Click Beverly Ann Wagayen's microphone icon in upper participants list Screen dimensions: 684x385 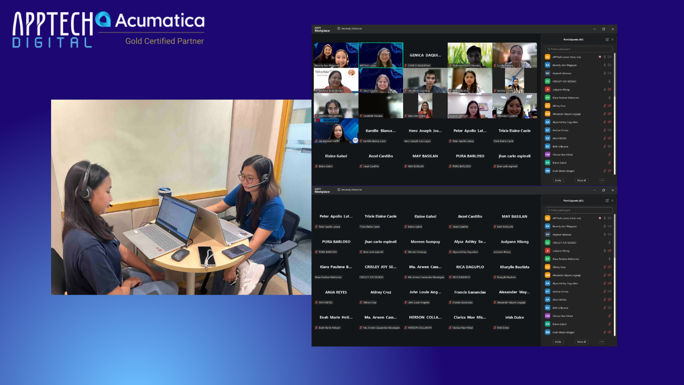[605, 65]
